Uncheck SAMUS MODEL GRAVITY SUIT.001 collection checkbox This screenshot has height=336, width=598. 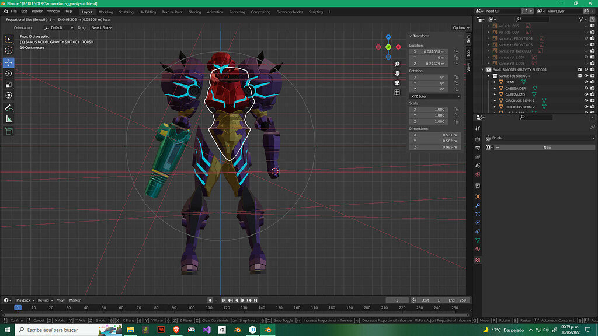pyautogui.click(x=580, y=69)
